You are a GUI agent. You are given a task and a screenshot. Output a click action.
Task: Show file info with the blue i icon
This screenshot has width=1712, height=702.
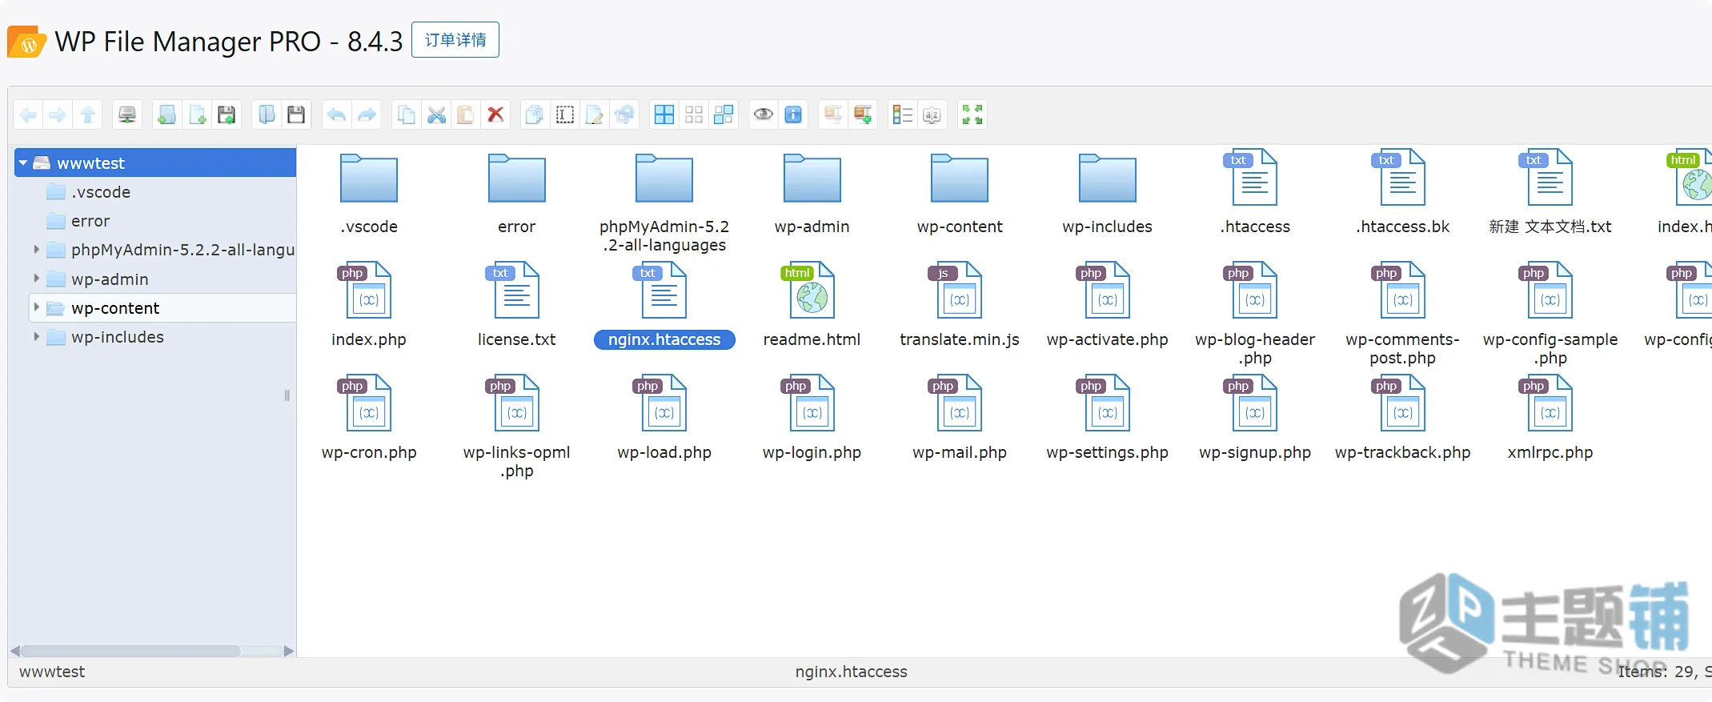click(793, 115)
